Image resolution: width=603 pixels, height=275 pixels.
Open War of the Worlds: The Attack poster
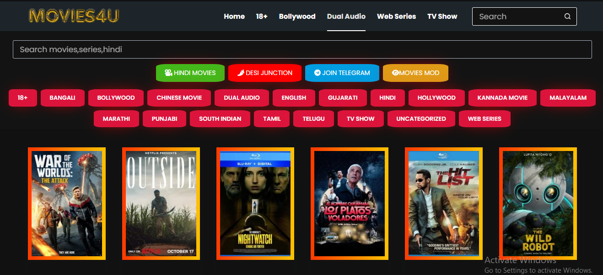tap(67, 204)
